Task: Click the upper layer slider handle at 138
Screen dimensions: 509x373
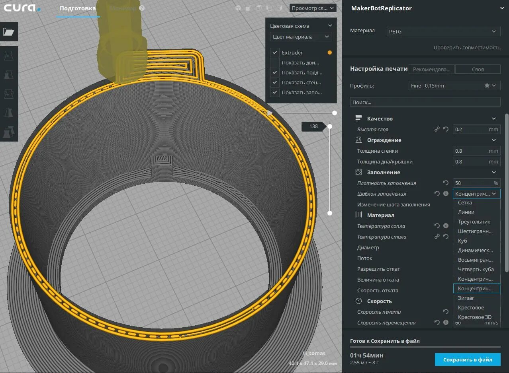Action: point(330,126)
